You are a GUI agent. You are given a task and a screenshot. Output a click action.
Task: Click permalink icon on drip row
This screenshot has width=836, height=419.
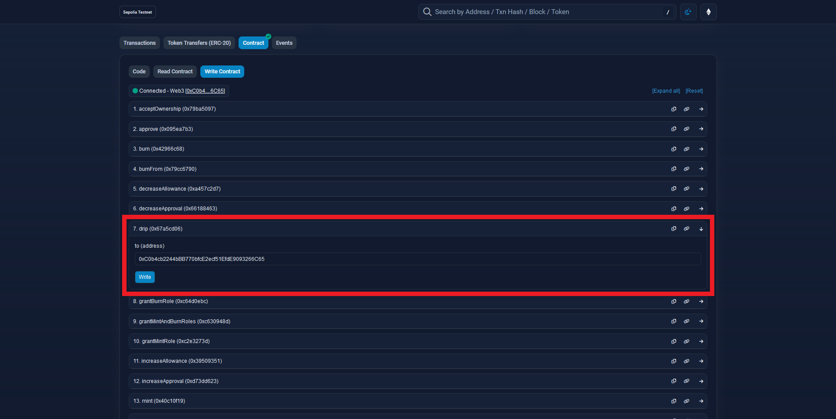(x=686, y=229)
